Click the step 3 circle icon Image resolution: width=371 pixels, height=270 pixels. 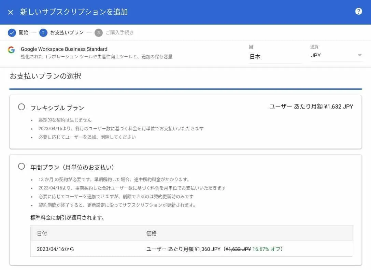pos(98,33)
